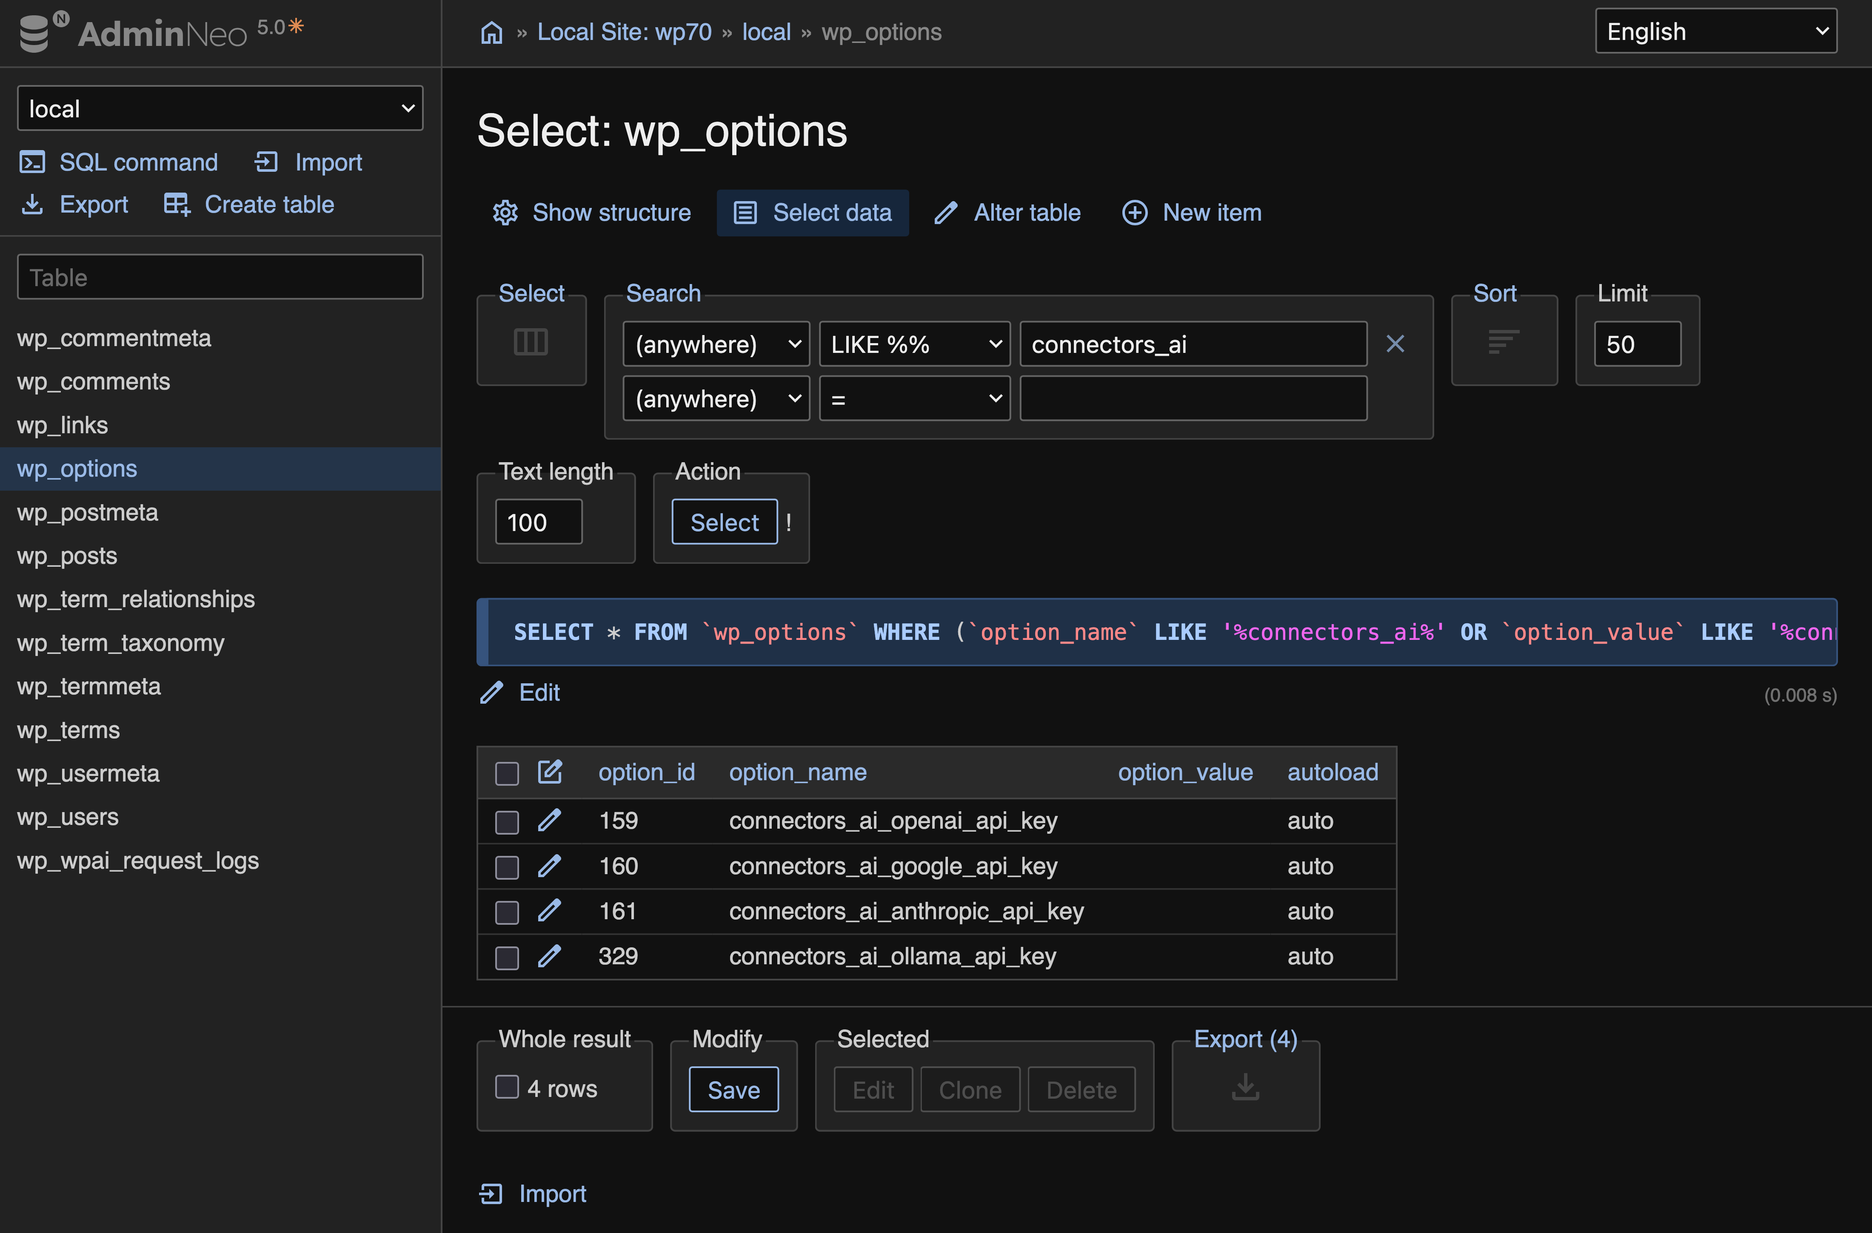The height and width of the screenshot is (1233, 1872).
Task: Focus the Table filter input in sidebar
Action: (220, 277)
